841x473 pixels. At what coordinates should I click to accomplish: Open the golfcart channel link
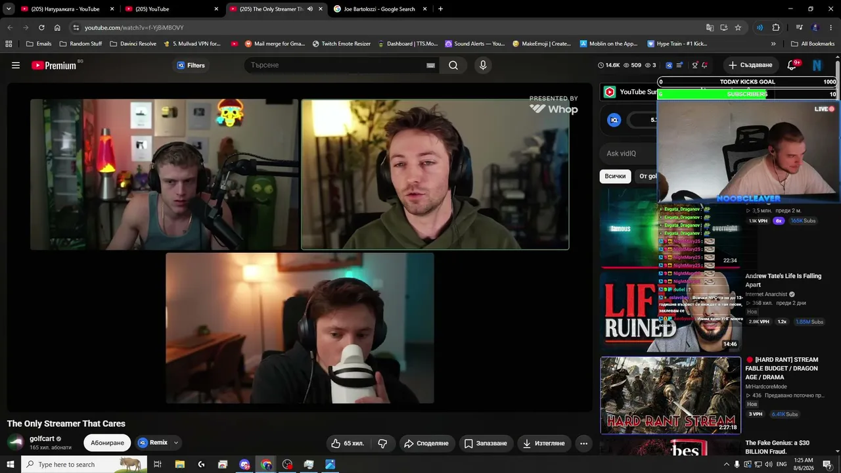point(42,439)
